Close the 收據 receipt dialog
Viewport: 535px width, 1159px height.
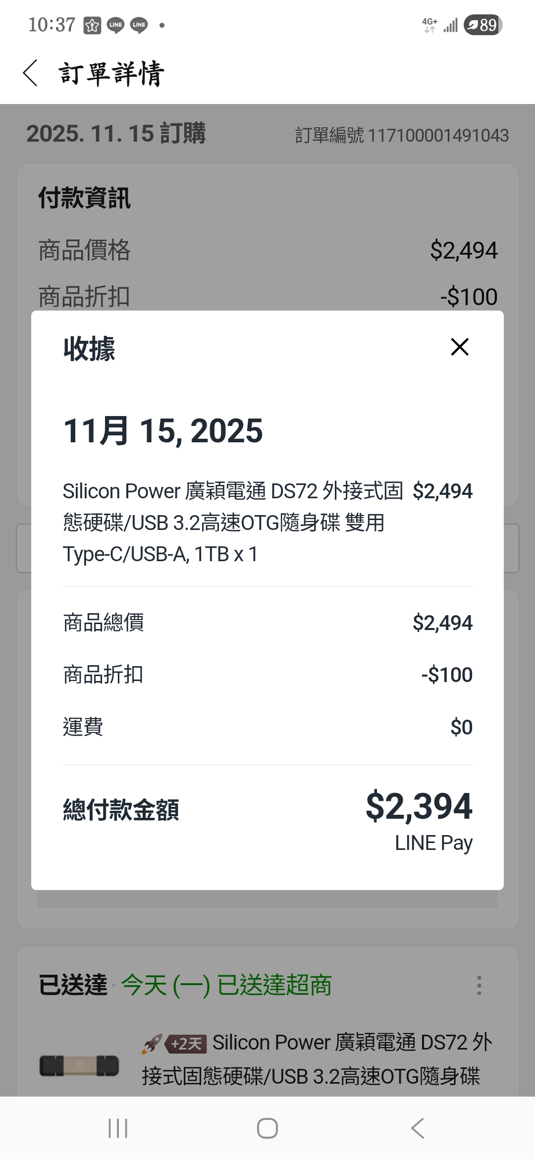pos(460,347)
